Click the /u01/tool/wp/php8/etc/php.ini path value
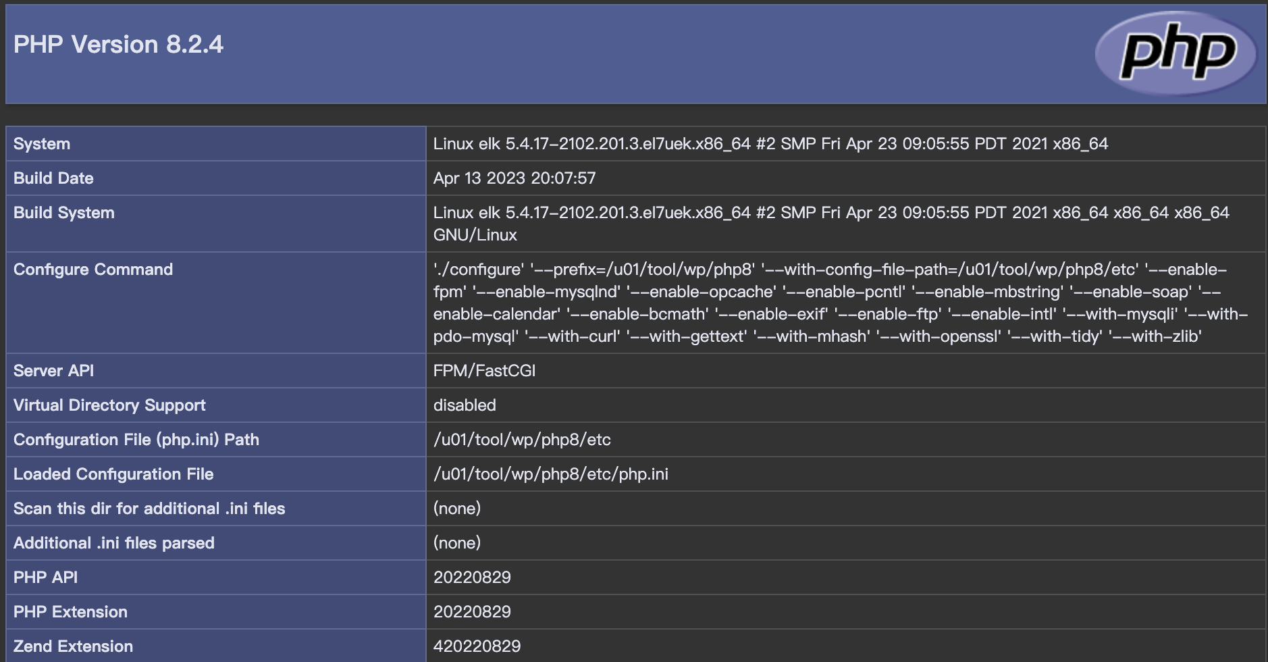 551,474
